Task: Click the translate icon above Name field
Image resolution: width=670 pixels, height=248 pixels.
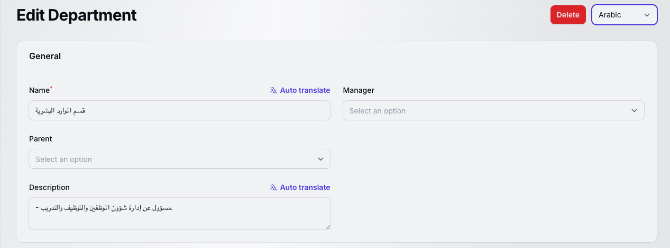Action: (273, 90)
